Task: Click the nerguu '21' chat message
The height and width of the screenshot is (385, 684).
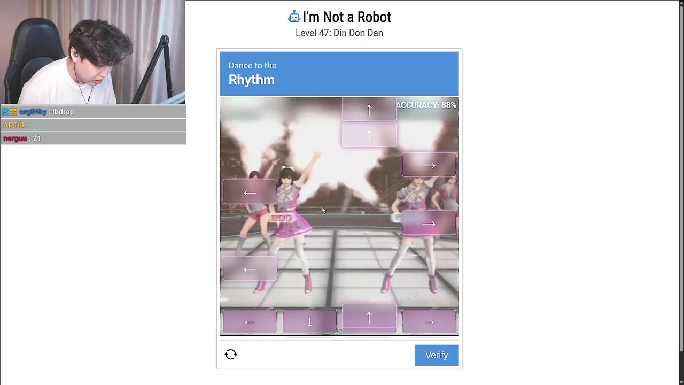Action: click(93, 138)
